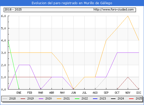
Task: Click the 2021 legend label
Action: click(67, 98)
